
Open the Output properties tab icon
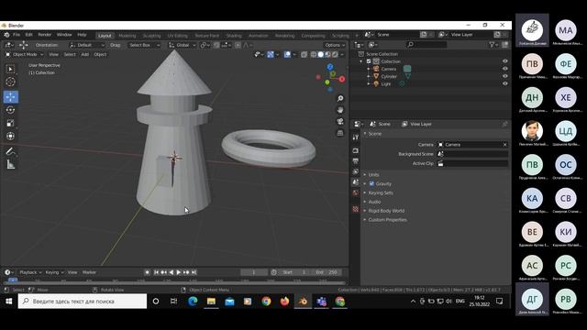coord(355,161)
